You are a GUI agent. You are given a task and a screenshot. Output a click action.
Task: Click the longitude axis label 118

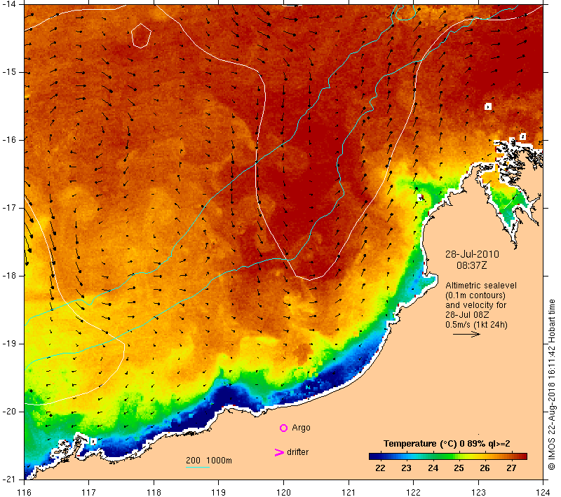154,492
